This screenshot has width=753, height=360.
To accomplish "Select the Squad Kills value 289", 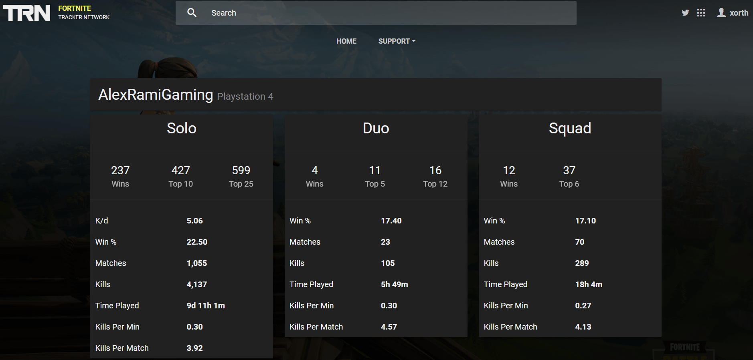I will point(582,263).
